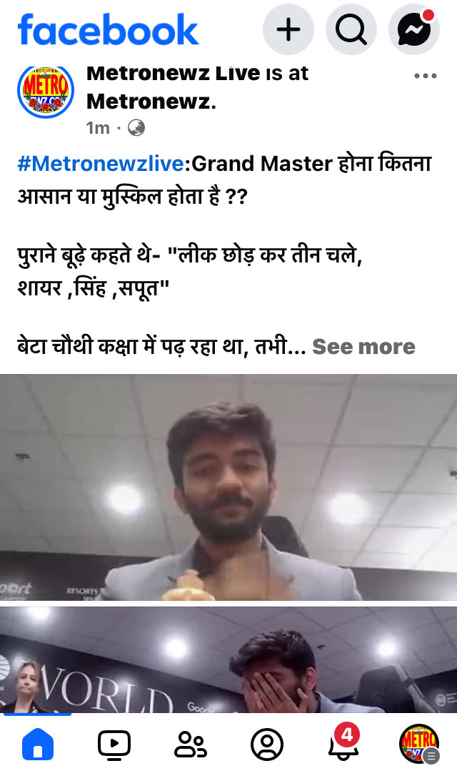Open Metronewz Live page name link
Viewport: 457px width, 776px height.
(173, 73)
